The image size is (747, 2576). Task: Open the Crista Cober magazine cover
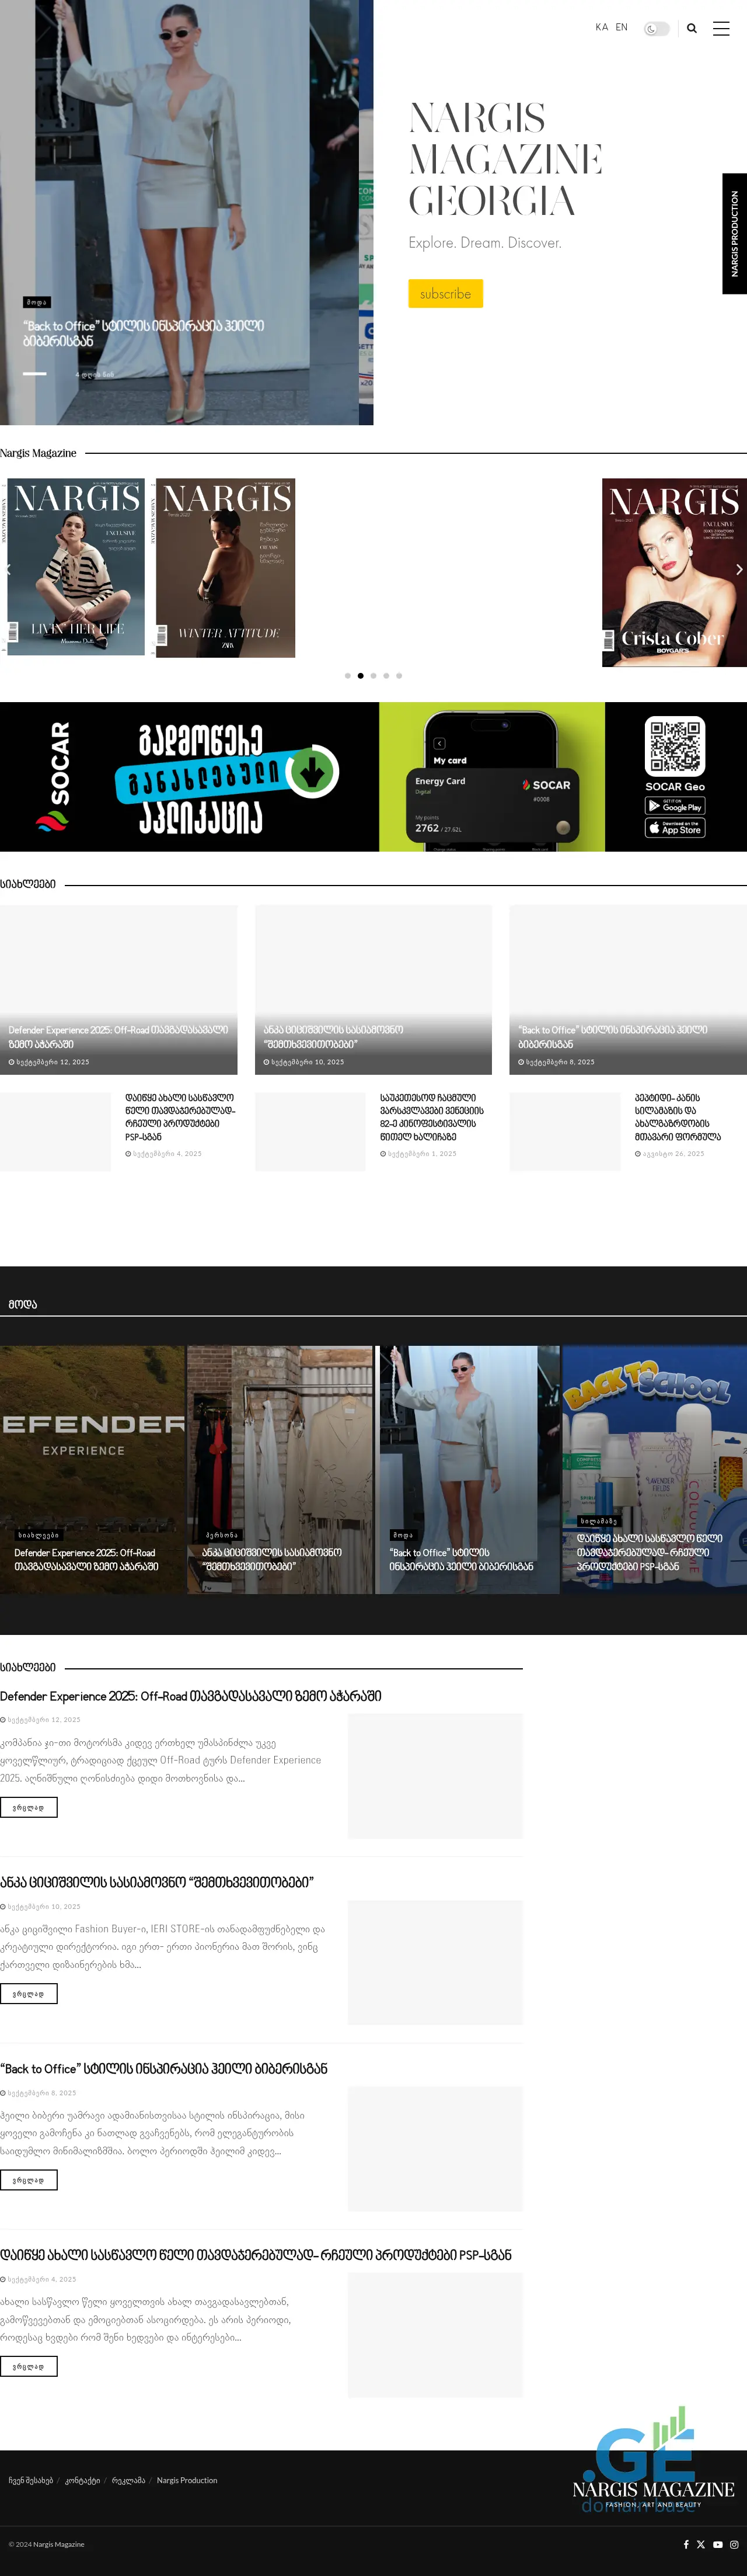pyautogui.click(x=674, y=572)
